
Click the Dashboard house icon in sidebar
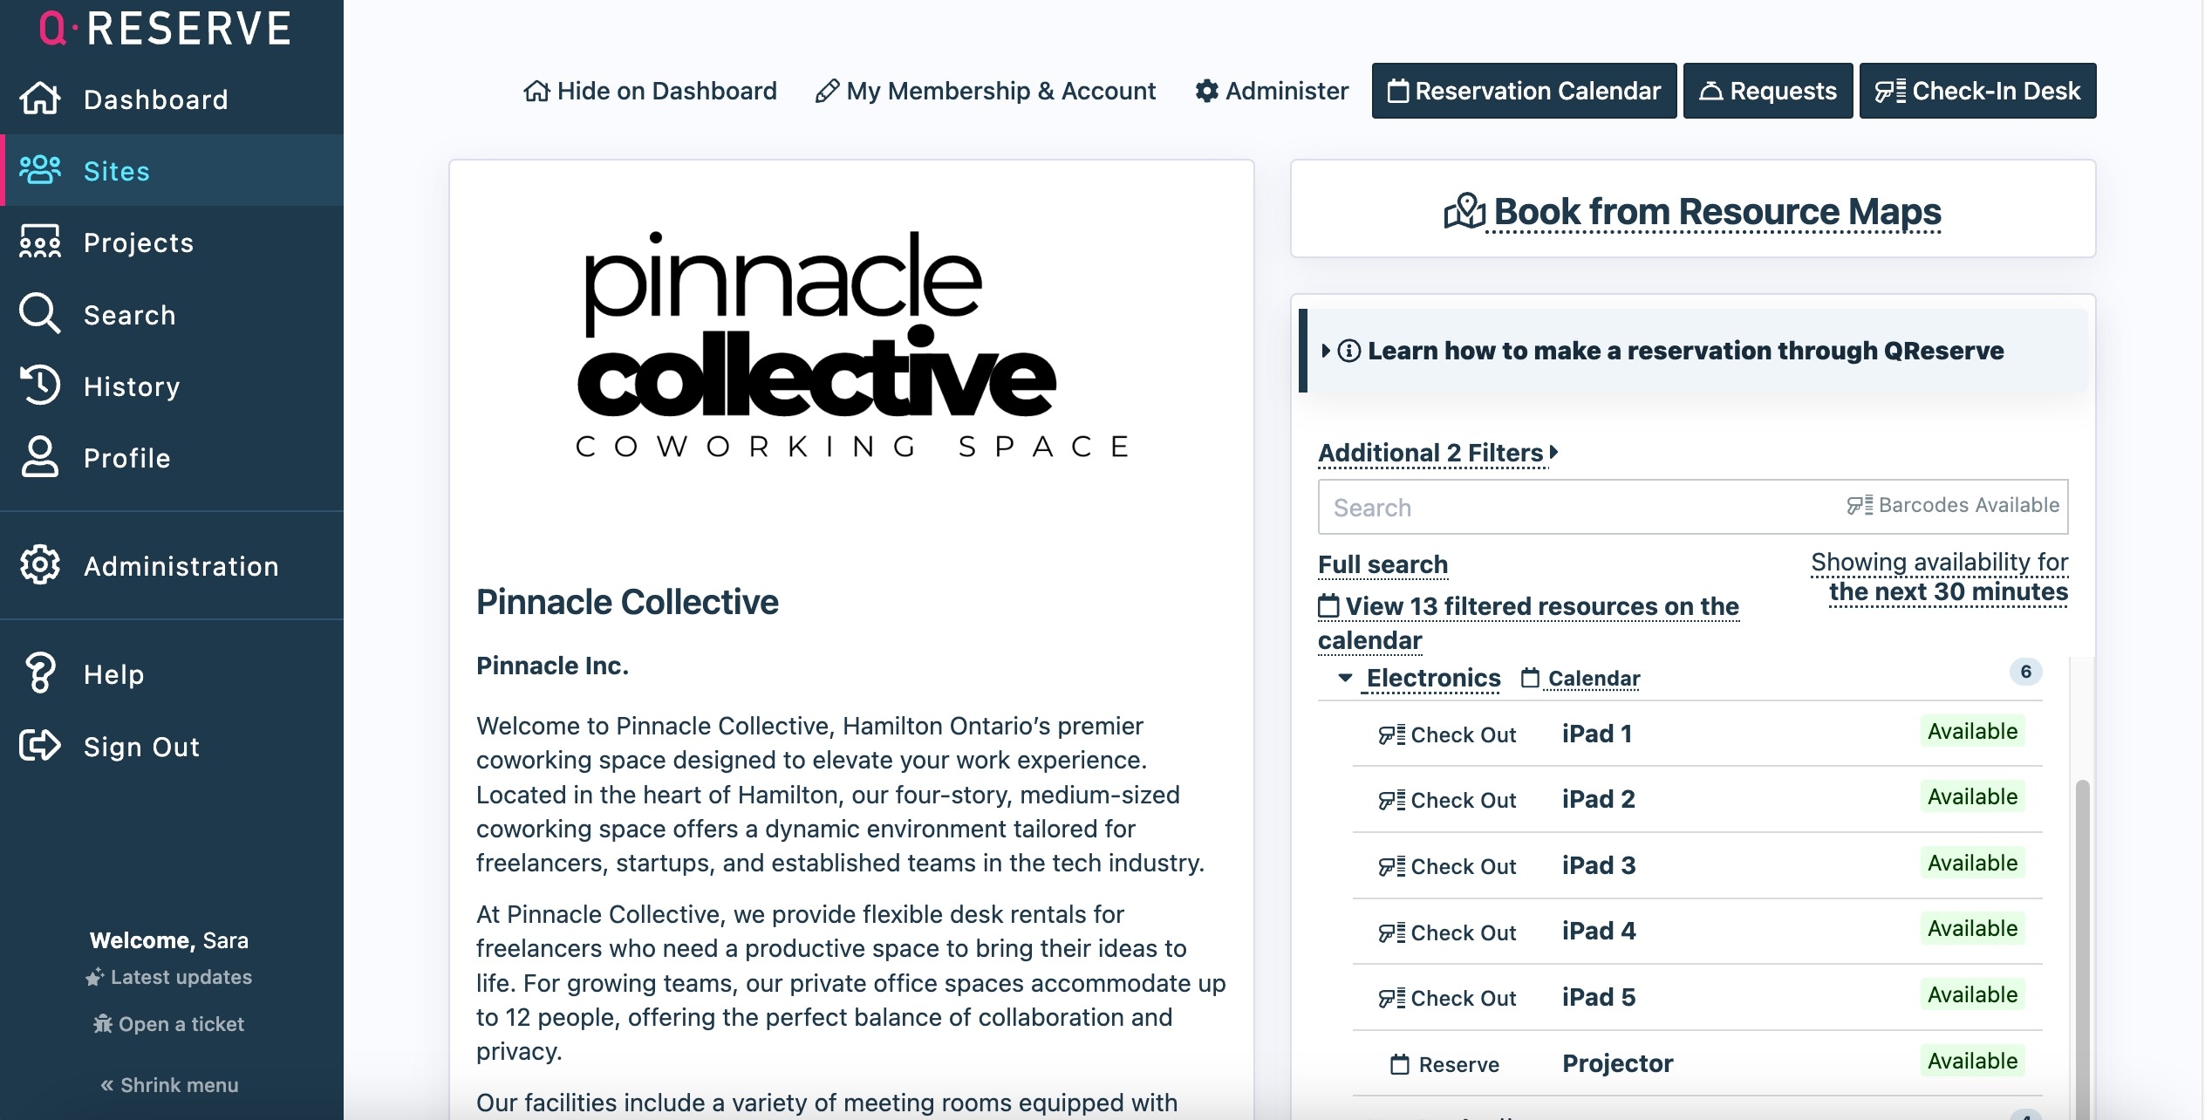coord(40,99)
